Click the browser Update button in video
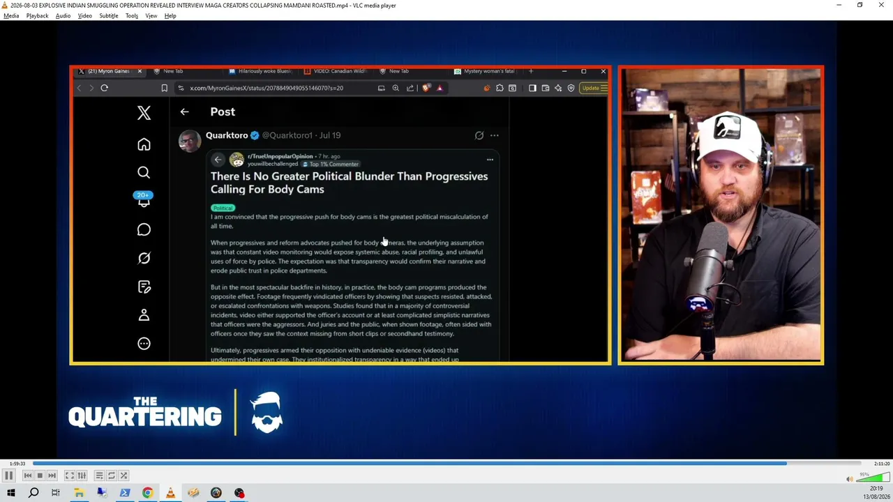 [594, 88]
